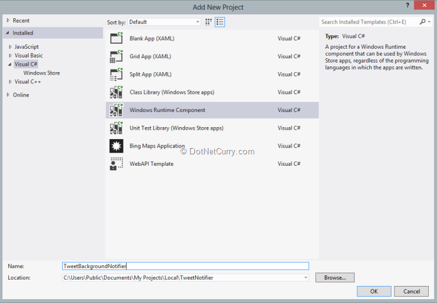This screenshot has width=437, height=303.
Task: Select the Grid App (XAML) template name
Action: coord(150,56)
